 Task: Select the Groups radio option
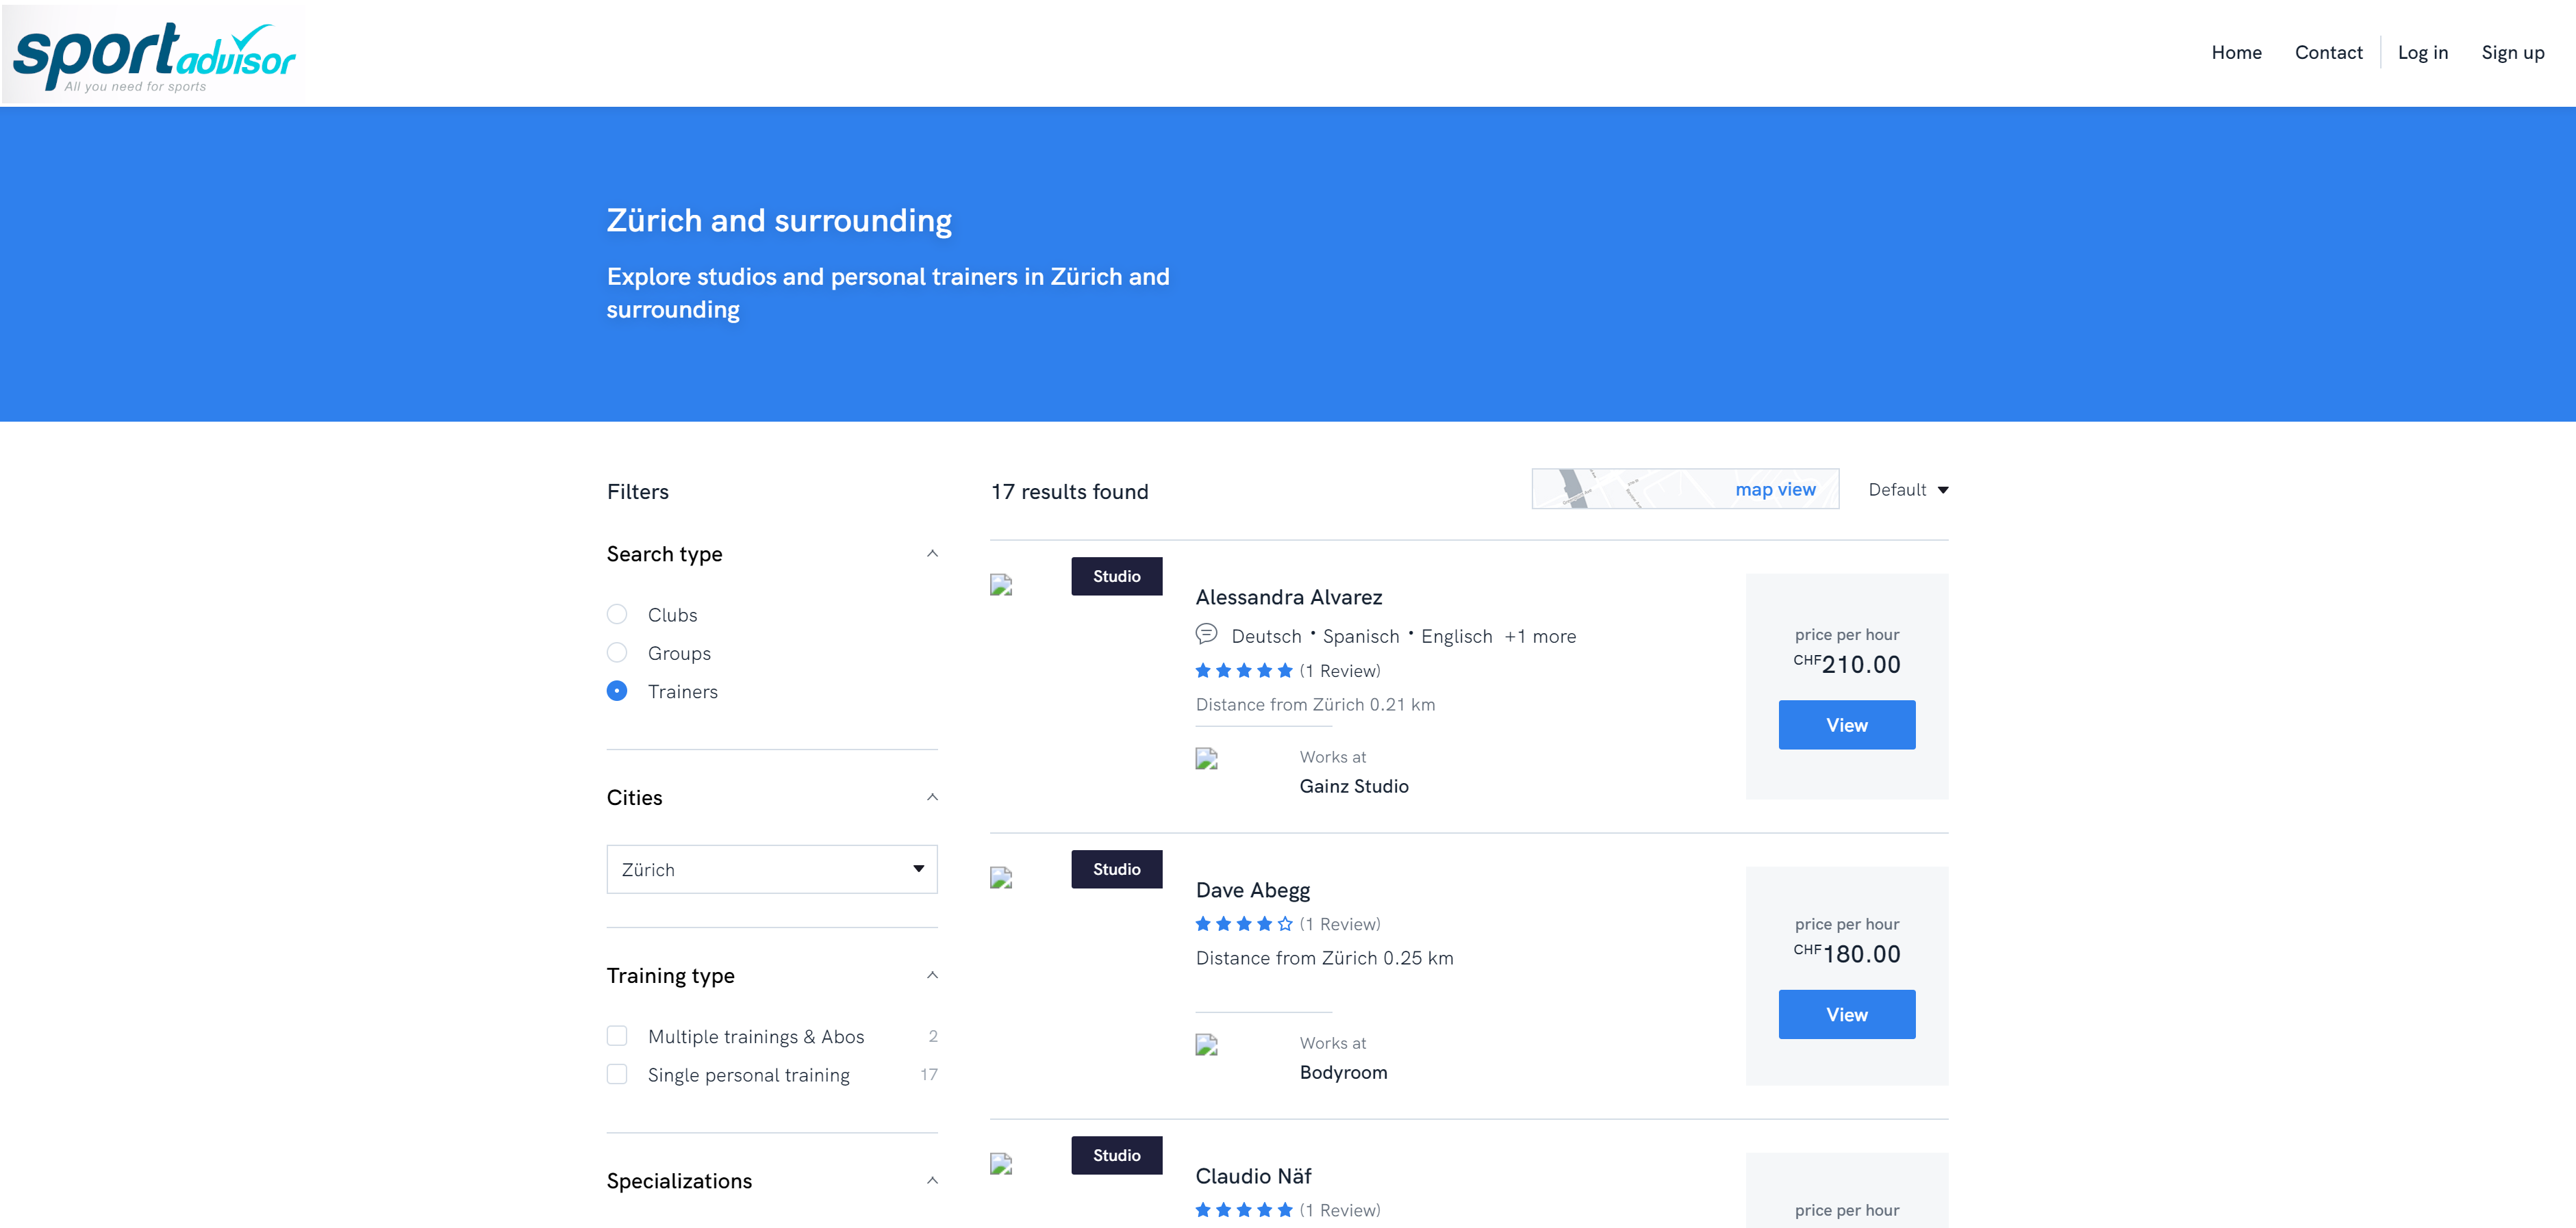click(617, 653)
